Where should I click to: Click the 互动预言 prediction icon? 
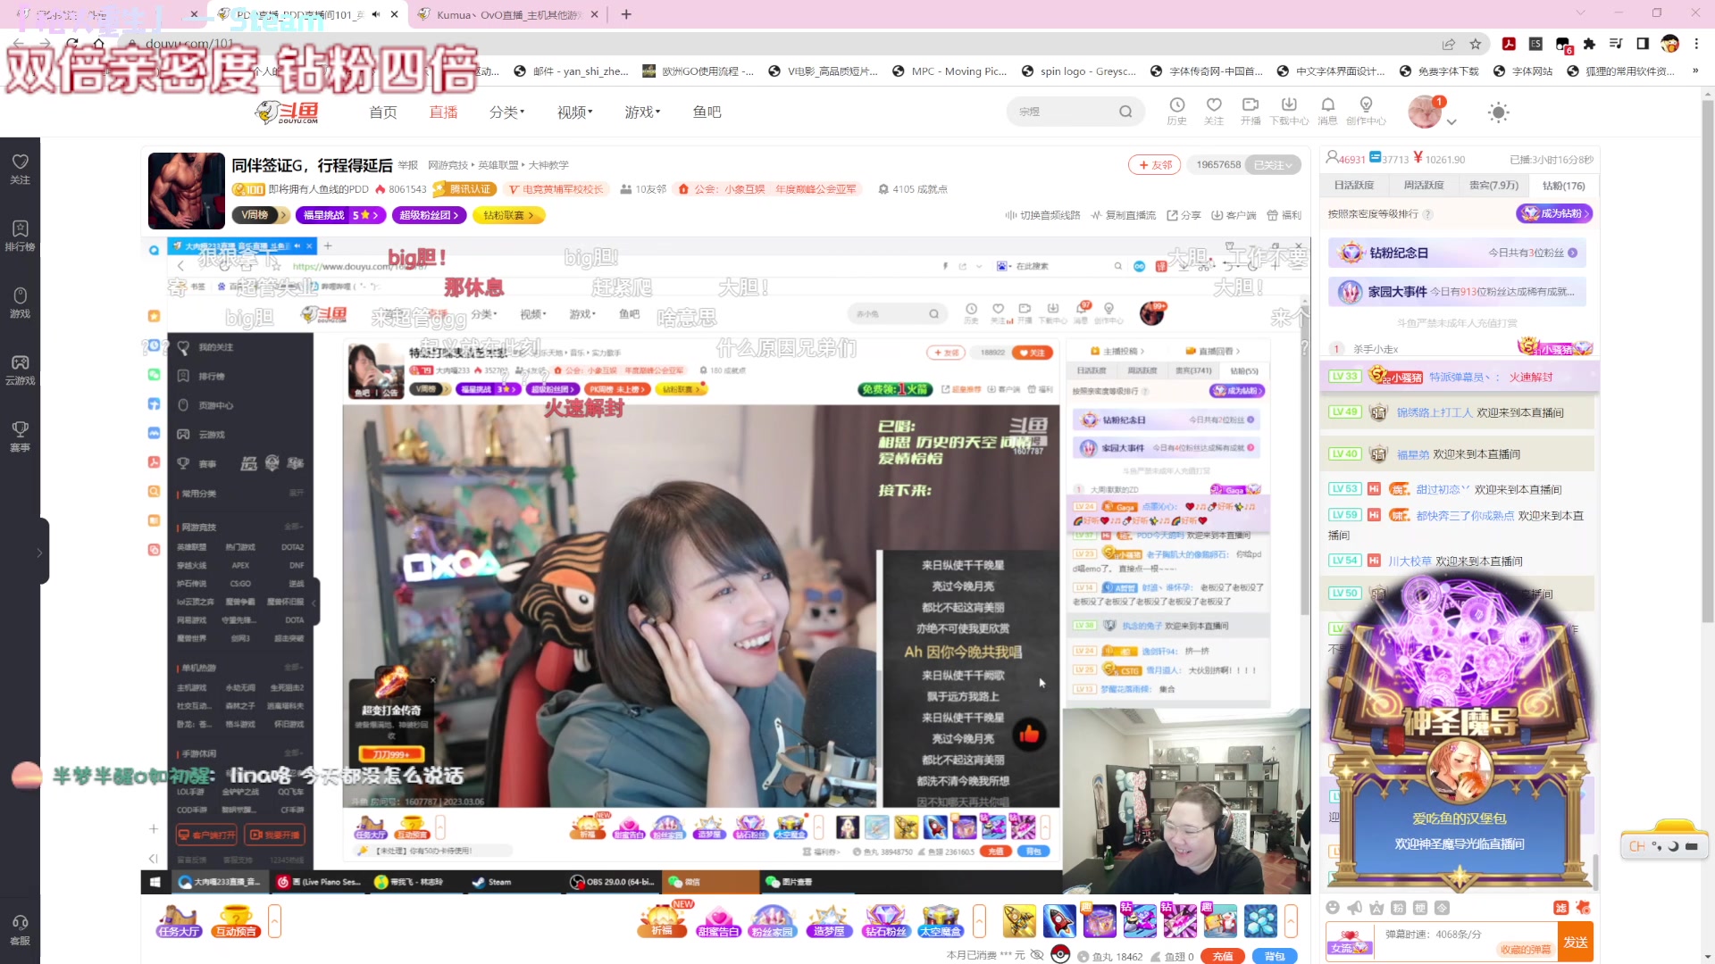[x=236, y=920]
